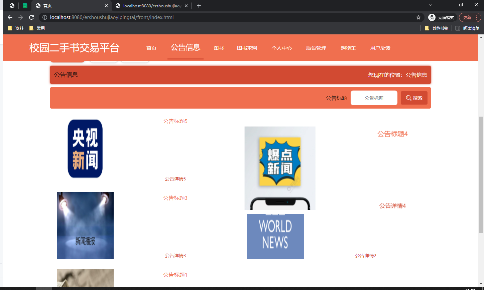Screen dimensions: 484x290
Task: Switch to the localhost:8080/ershoushujiaoy tab
Action: point(152,6)
